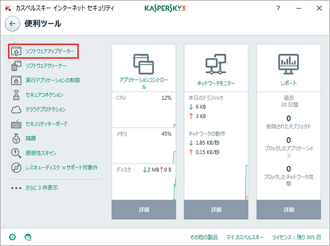Go back with the arrow button

13,23
